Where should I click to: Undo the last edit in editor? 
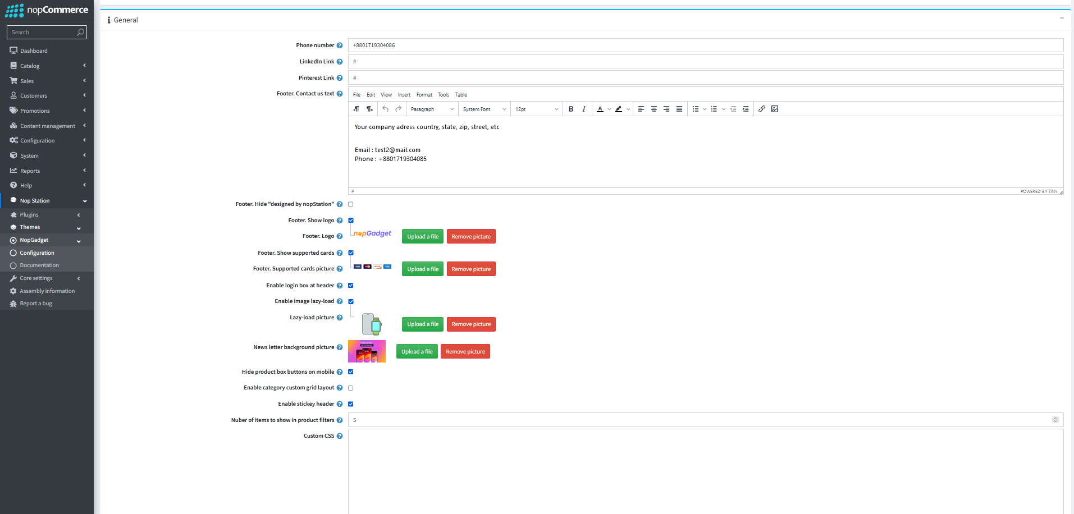point(386,109)
